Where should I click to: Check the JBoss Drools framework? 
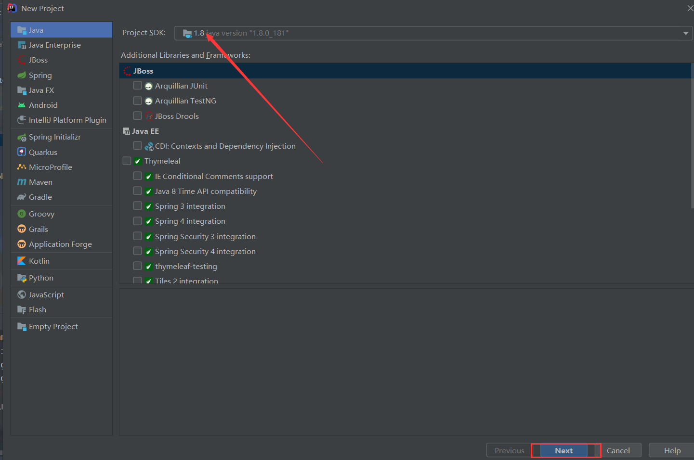click(x=137, y=115)
